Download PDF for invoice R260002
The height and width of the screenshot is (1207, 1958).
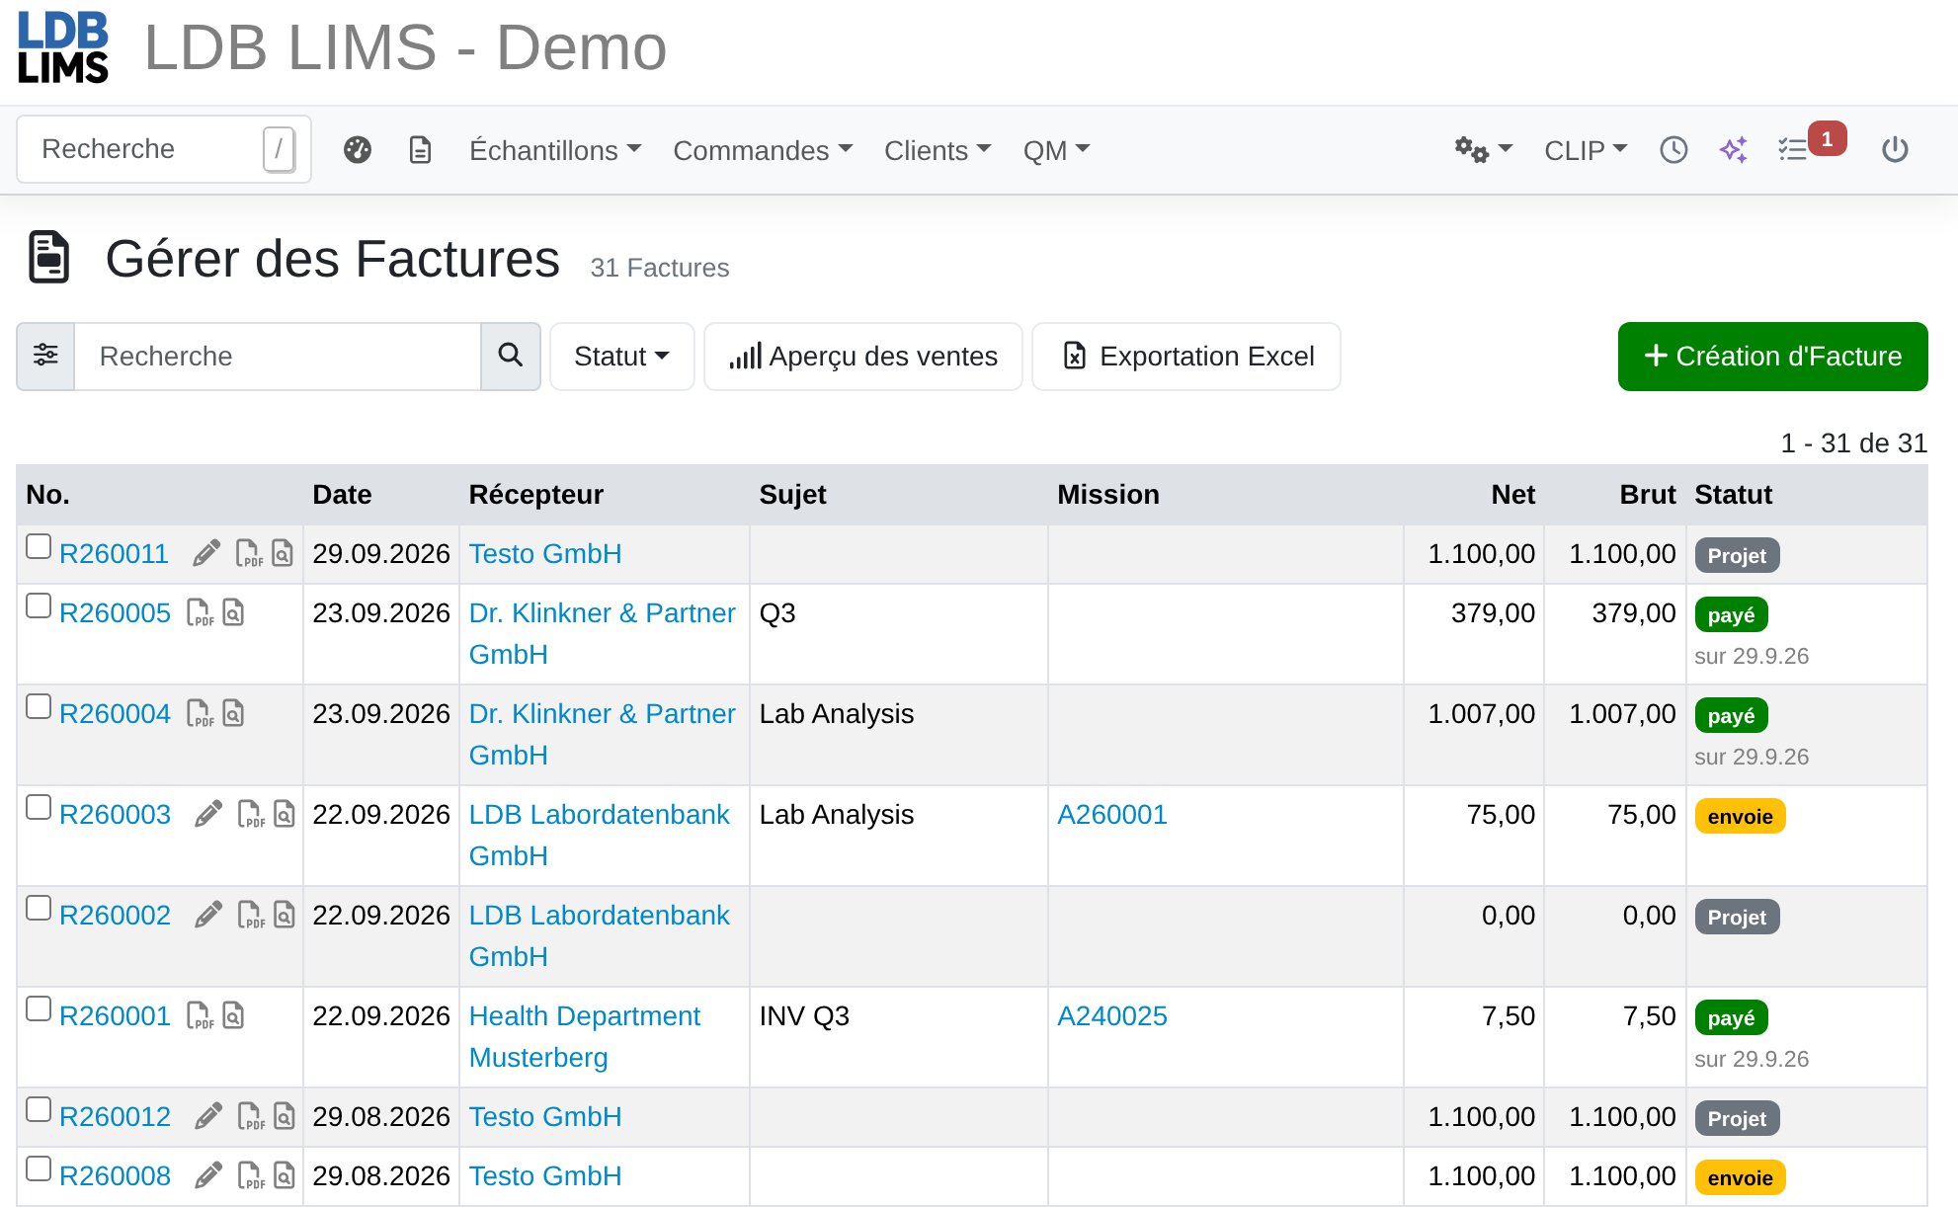[251, 916]
